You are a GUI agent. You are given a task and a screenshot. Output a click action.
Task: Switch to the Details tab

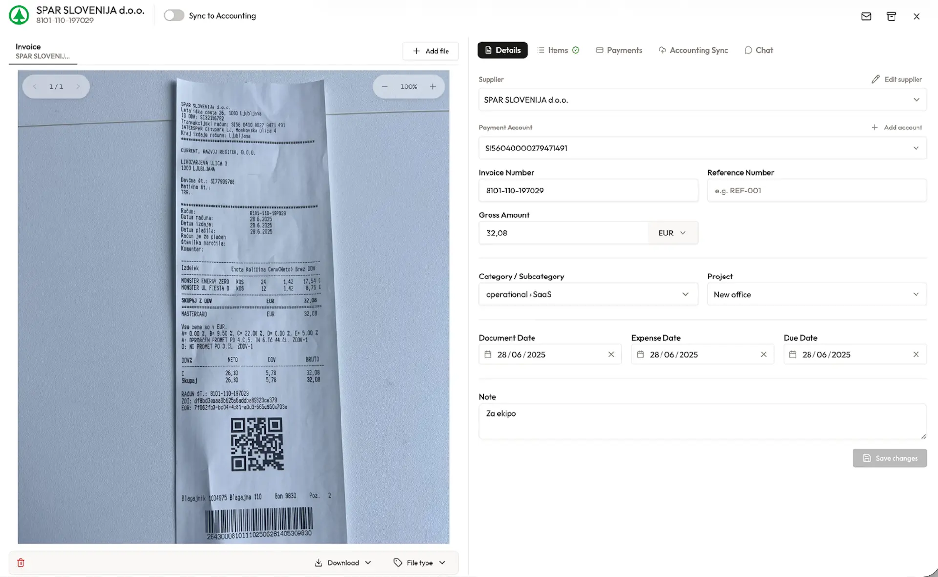[x=502, y=50]
